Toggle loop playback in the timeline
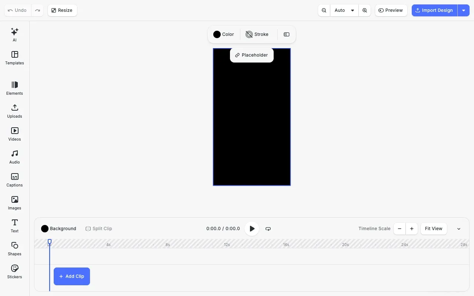This screenshot has height=296, width=474. (x=268, y=229)
